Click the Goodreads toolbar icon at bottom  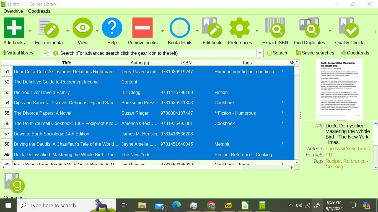coord(15,183)
